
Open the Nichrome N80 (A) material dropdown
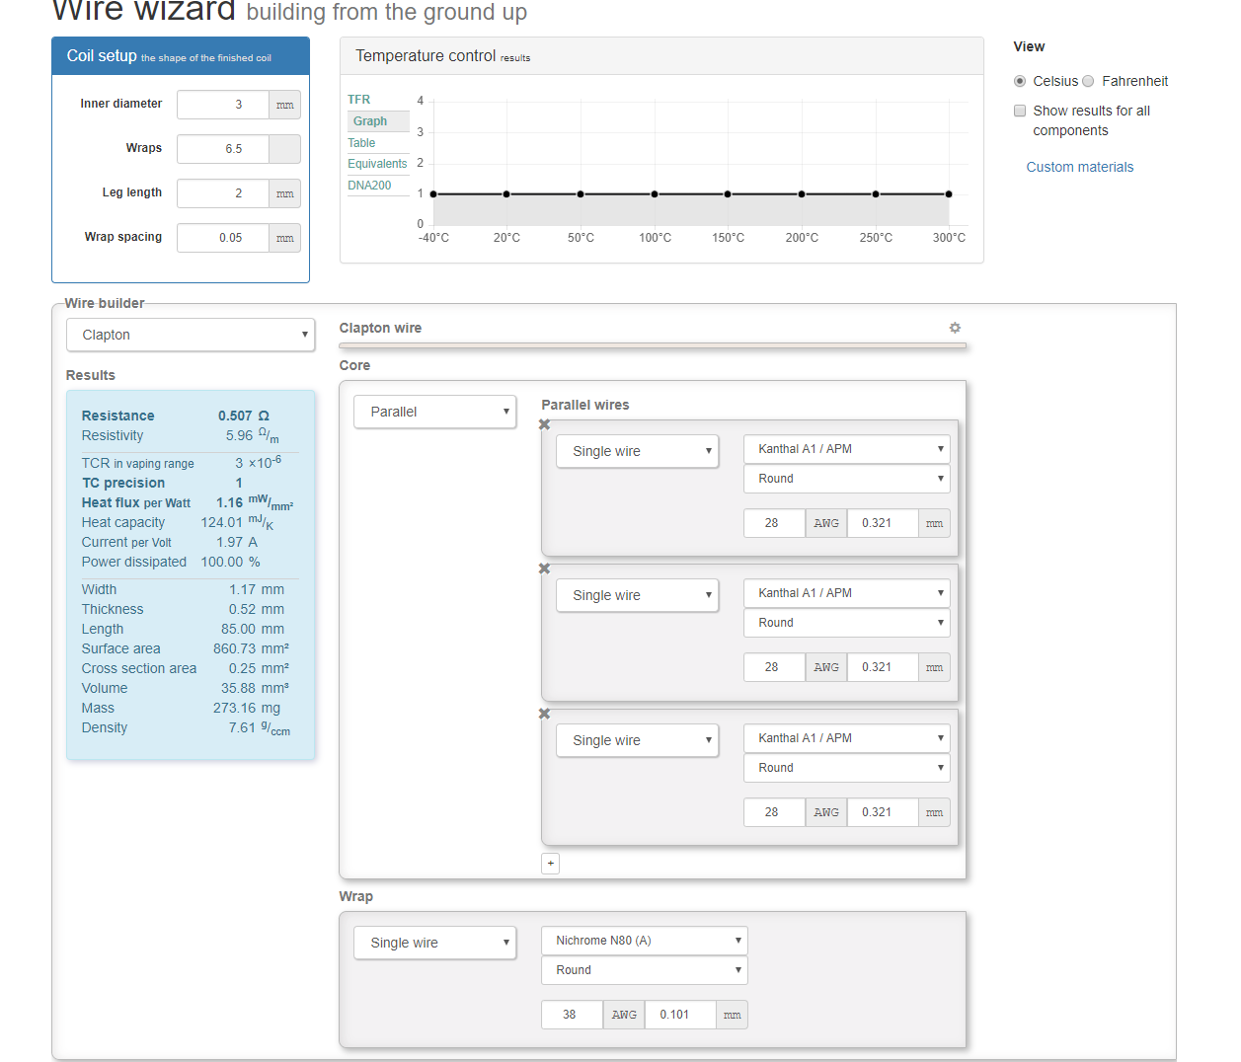644,941
